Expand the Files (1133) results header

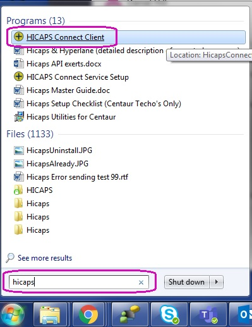(x=30, y=134)
